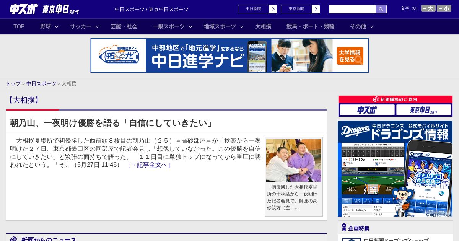
Task: Click the 中日スポーツ / 東京中日スポーツ header text
Action: pos(151,9)
